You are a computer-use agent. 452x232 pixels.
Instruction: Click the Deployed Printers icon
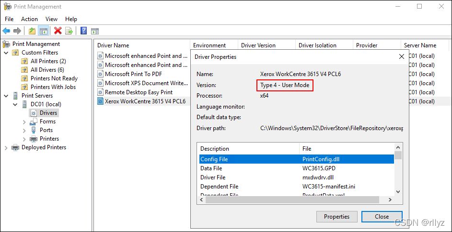click(x=15, y=147)
